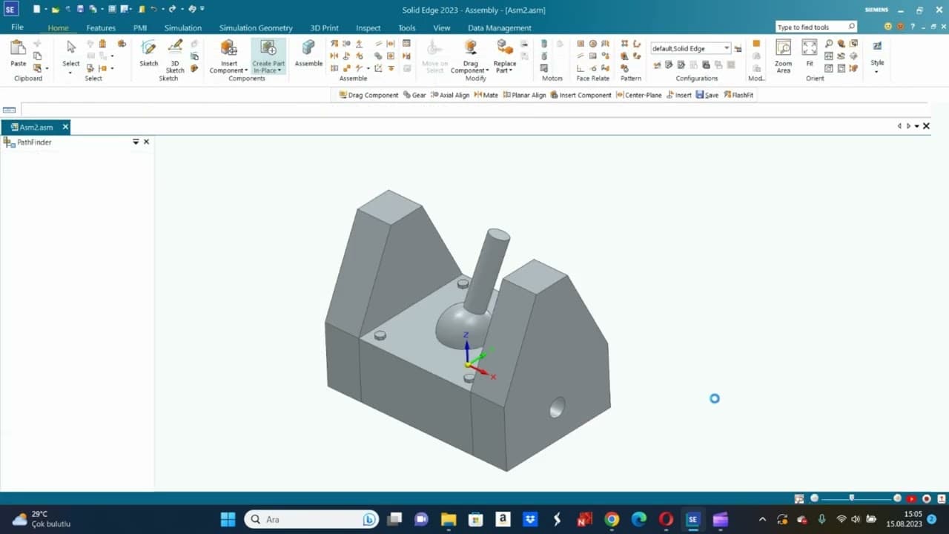Image resolution: width=949 pixels, height=534 pixels.
Task: Click the Insert Component icon
Action: pyautogui.click(x=228, y=48)
